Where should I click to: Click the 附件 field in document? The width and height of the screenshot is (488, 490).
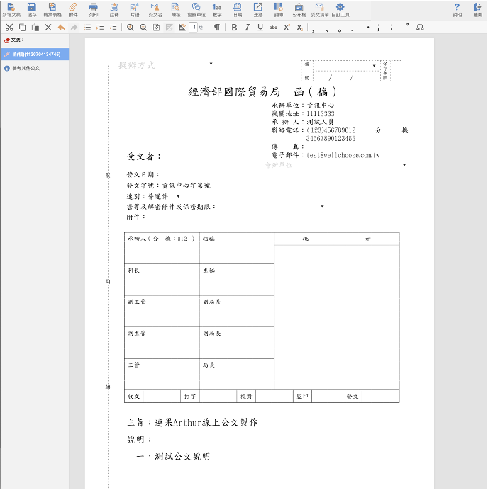136,217
